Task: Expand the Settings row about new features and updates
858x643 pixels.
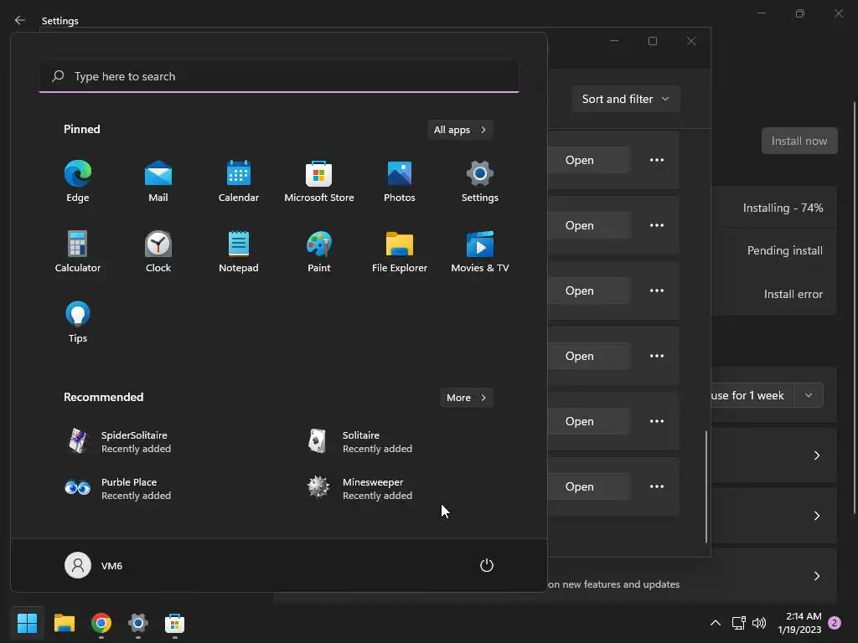Action: (x=816, y=576)
